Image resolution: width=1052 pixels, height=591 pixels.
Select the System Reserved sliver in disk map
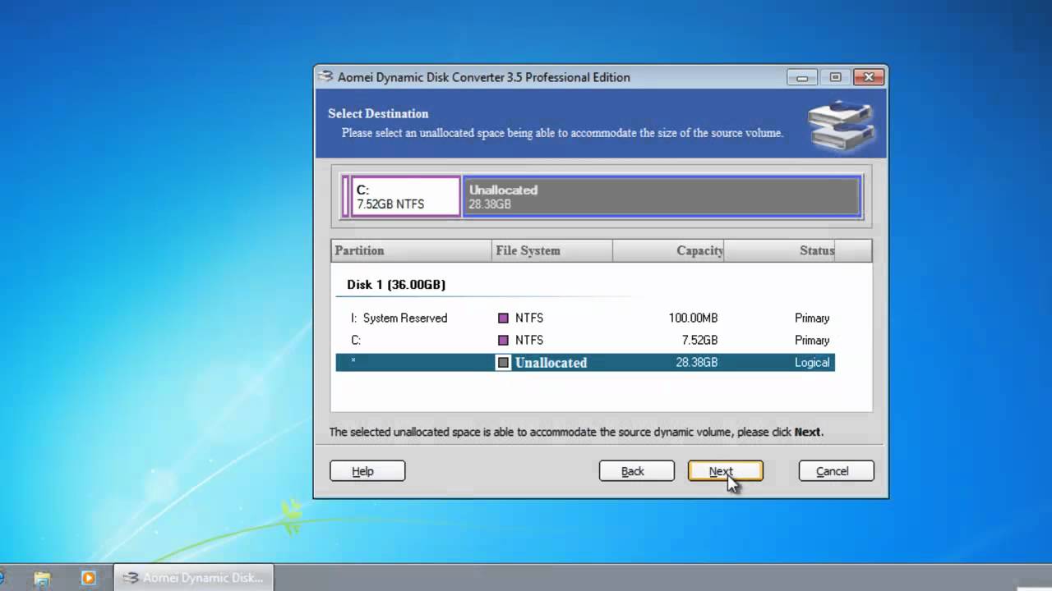tap(346, 197)
